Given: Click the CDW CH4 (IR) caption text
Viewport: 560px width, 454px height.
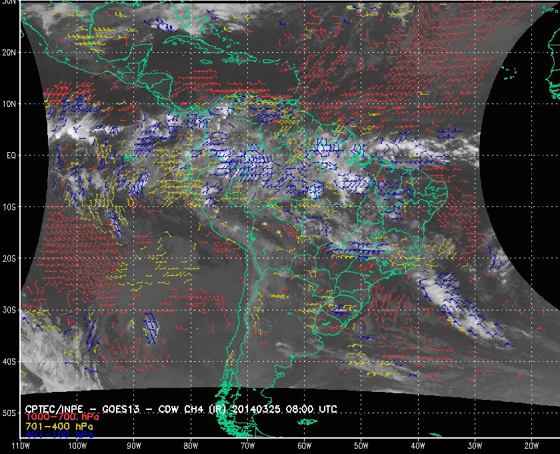Looking at the screenshot, I should click(191, 409).
